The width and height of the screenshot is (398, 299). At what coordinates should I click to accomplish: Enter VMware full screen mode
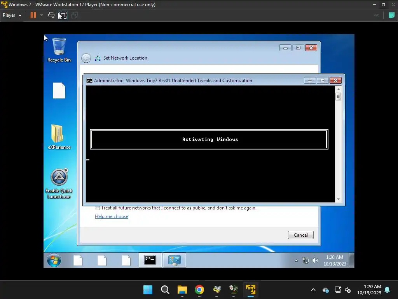click(63, 15)
